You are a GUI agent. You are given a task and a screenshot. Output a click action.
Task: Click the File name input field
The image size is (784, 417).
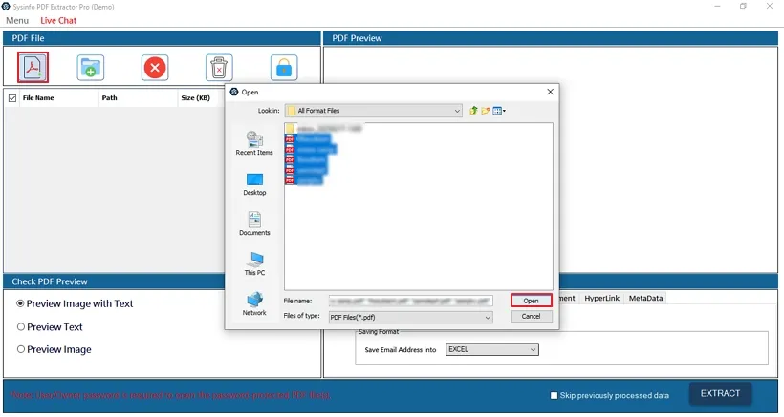click(410, 301)
